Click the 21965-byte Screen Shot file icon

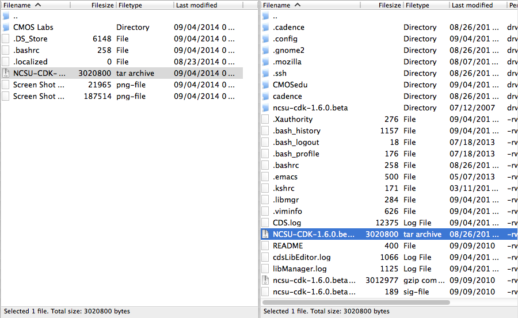click(x=6, y=85)
